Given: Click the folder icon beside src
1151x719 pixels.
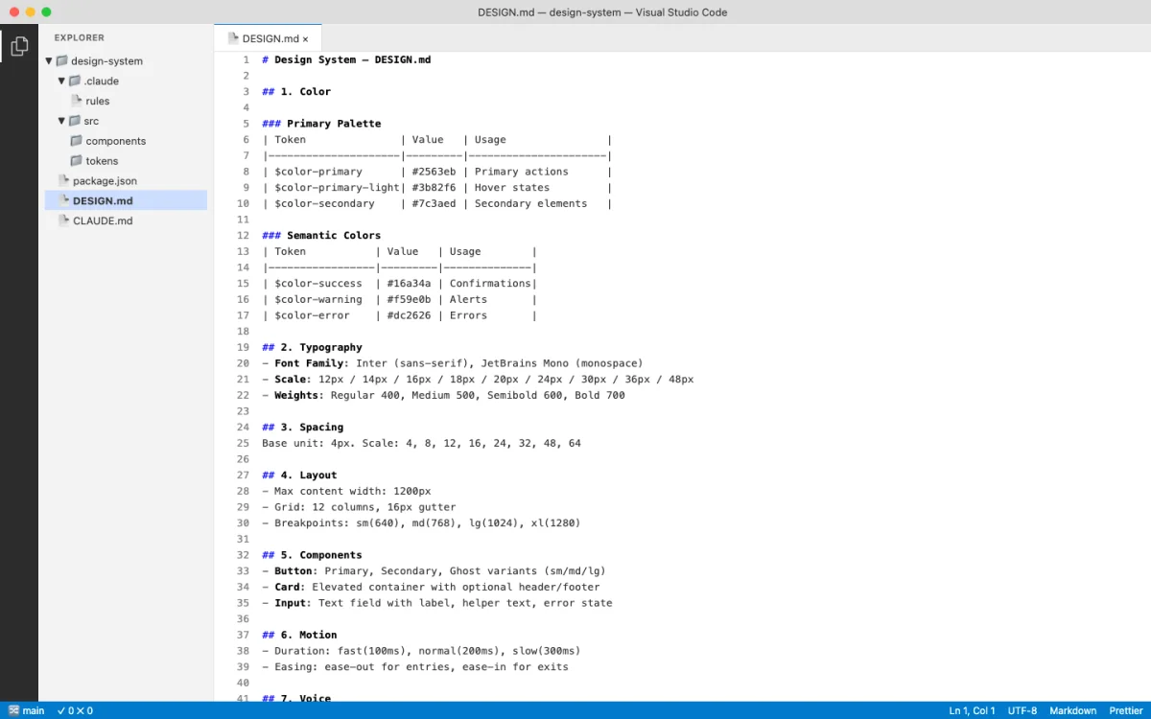Looking at the screenshot, I should [75, 121].
